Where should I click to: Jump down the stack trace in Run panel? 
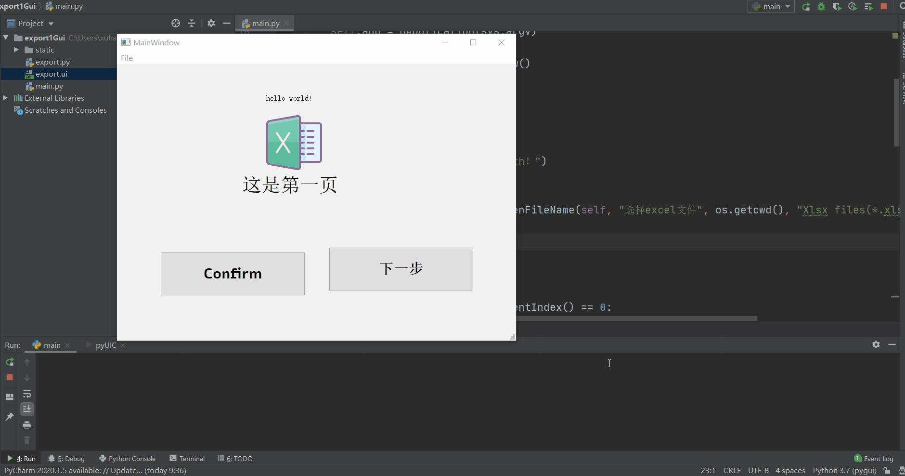coord(27,377)
